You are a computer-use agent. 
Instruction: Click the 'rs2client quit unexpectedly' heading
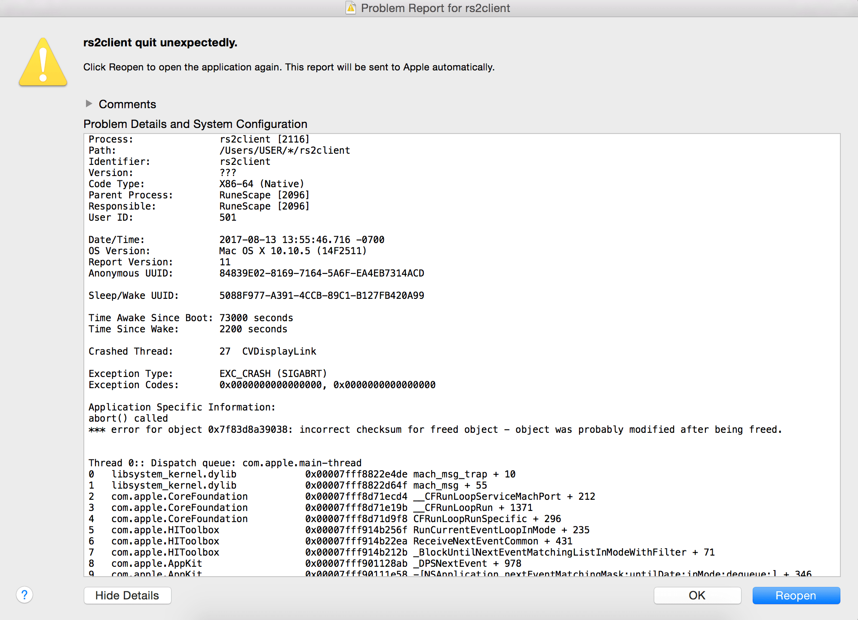click(160, 43)
